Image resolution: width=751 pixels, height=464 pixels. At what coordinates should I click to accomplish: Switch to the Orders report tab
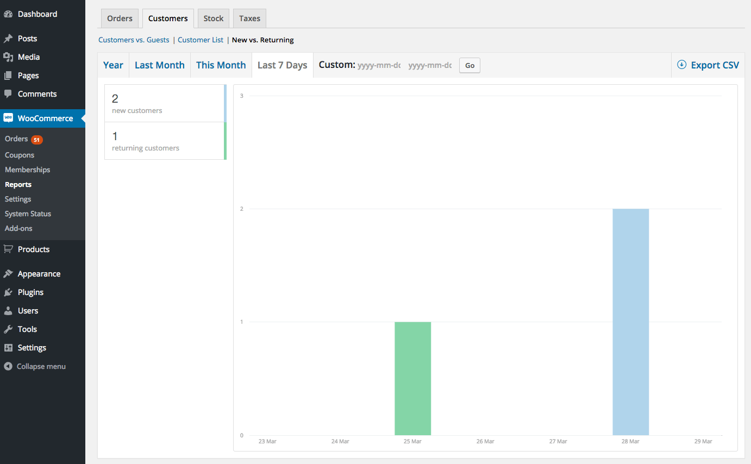[x=120, y=18]
